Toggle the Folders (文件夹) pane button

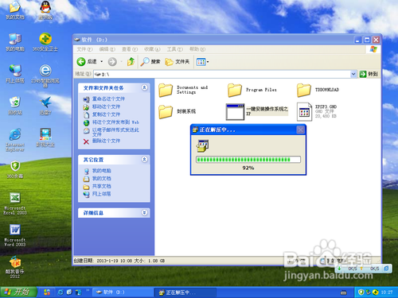177,62
